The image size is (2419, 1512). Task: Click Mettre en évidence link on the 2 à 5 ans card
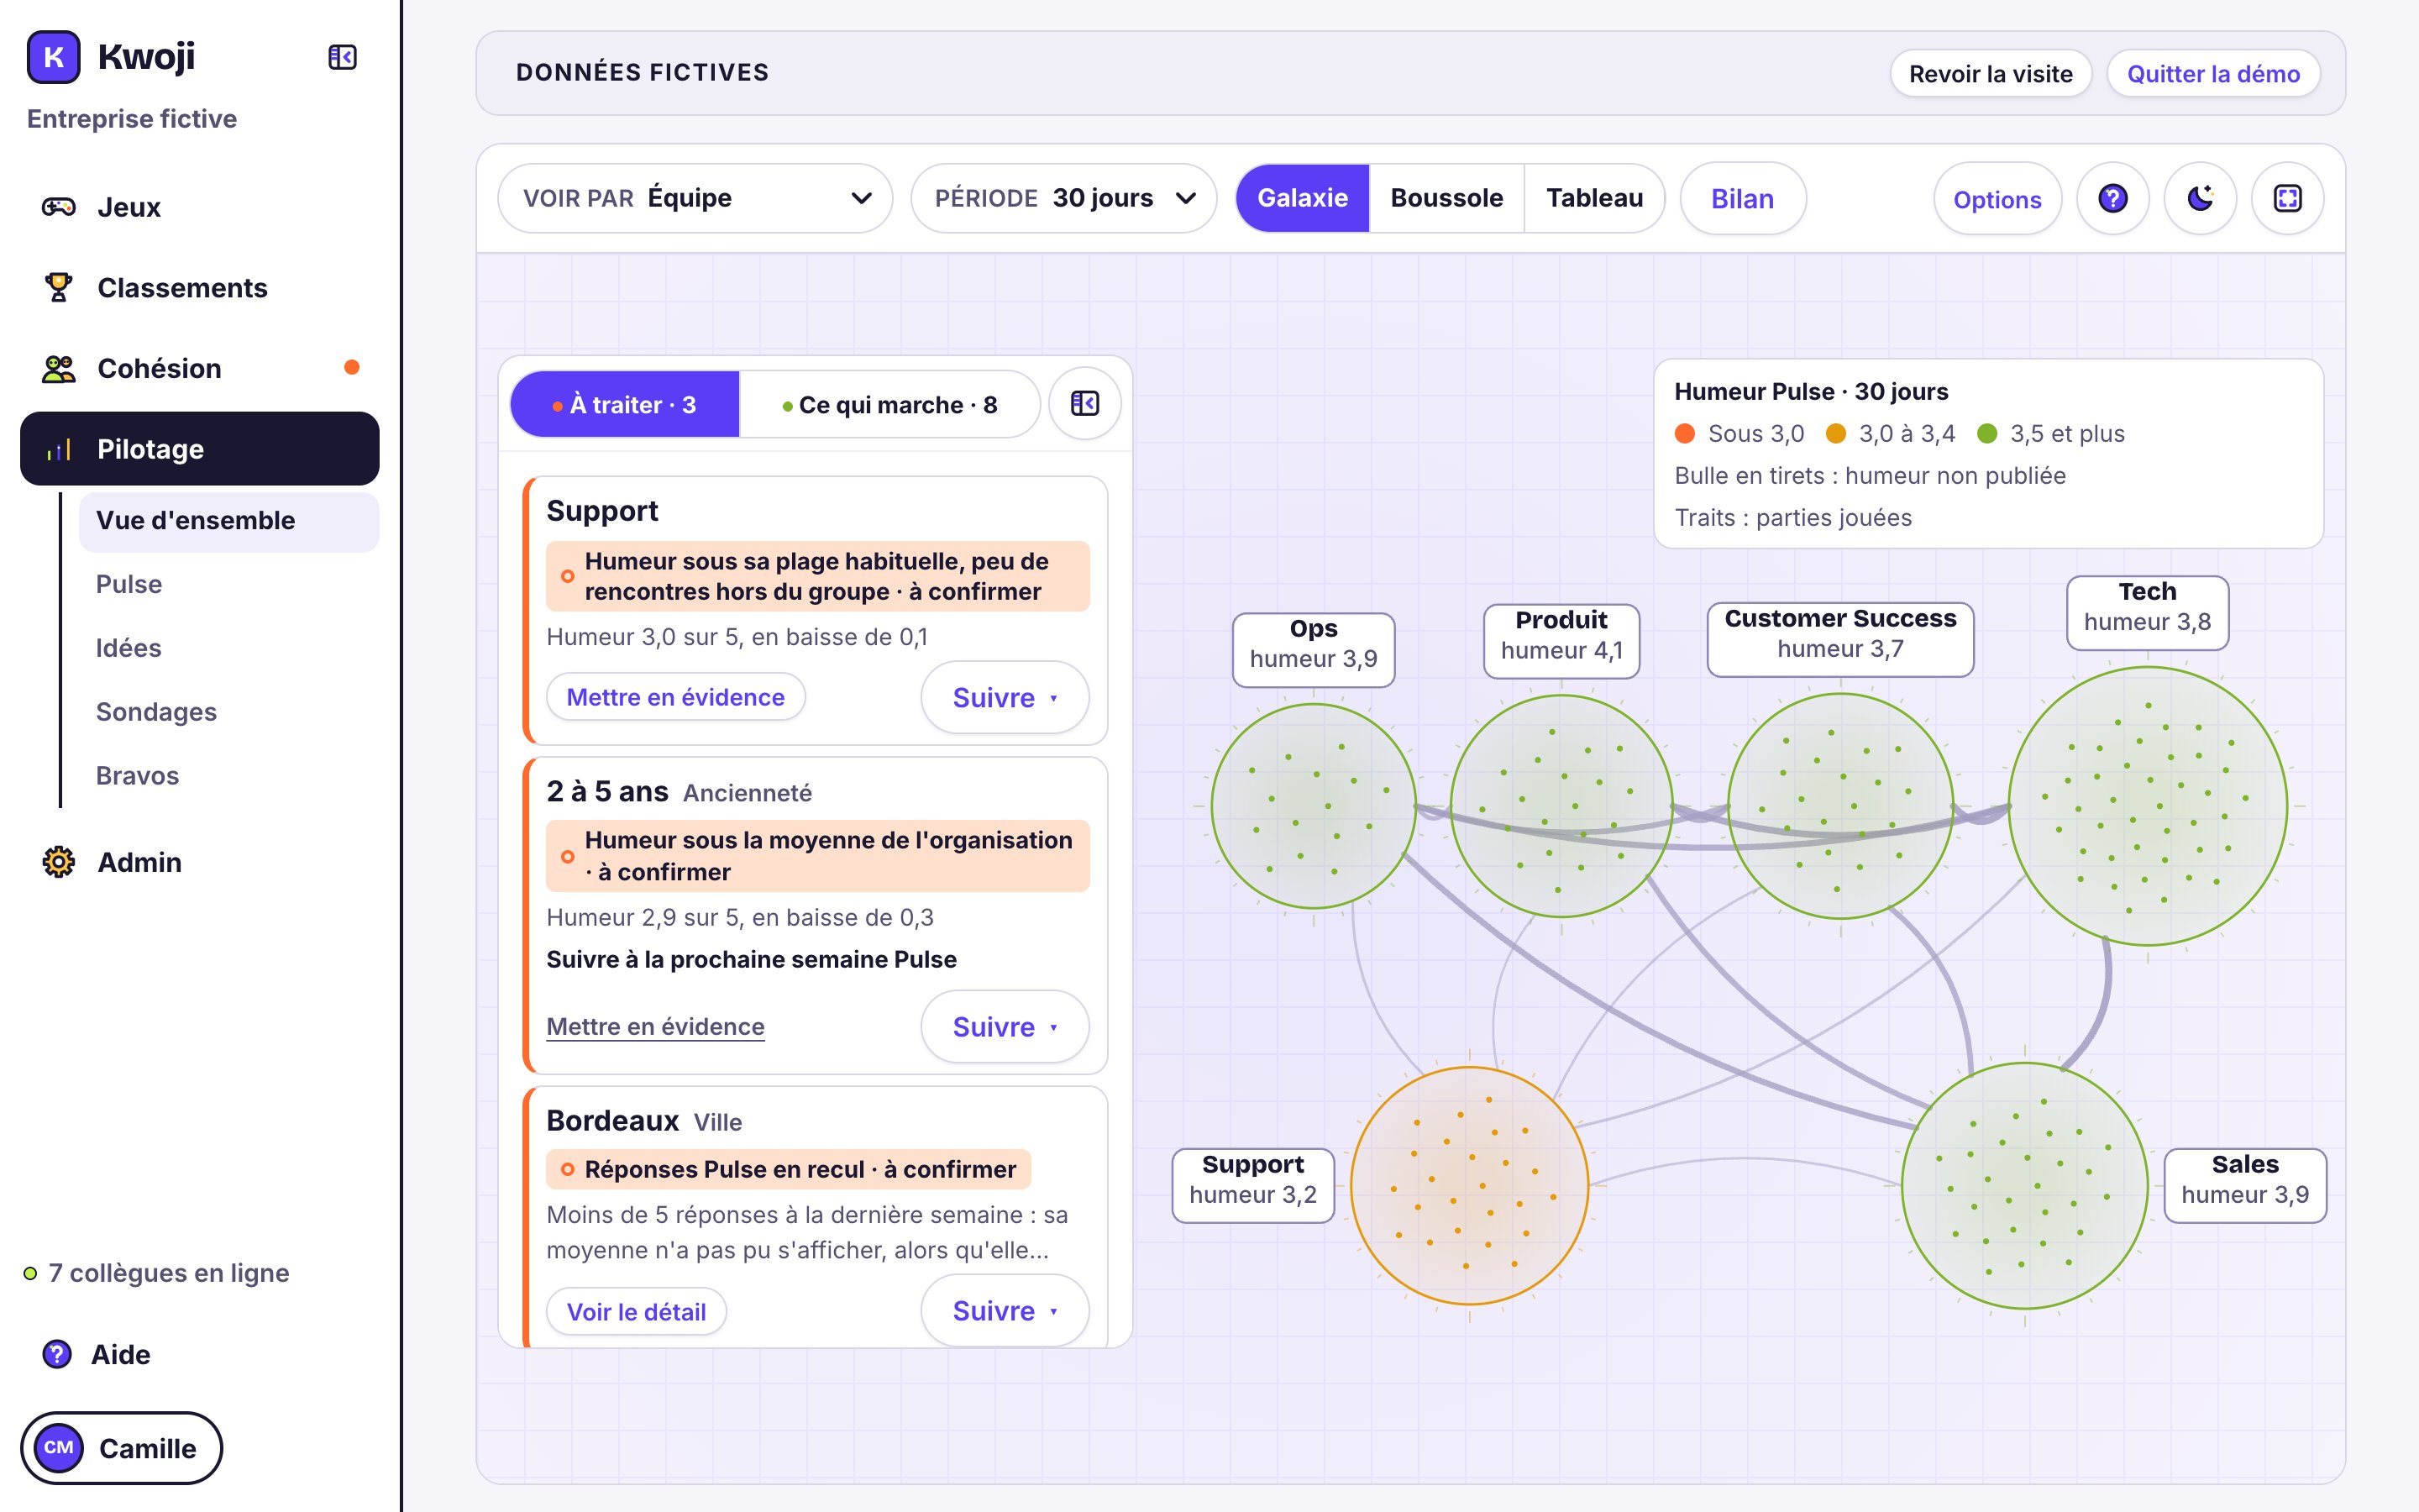[x=656, y=1026]
